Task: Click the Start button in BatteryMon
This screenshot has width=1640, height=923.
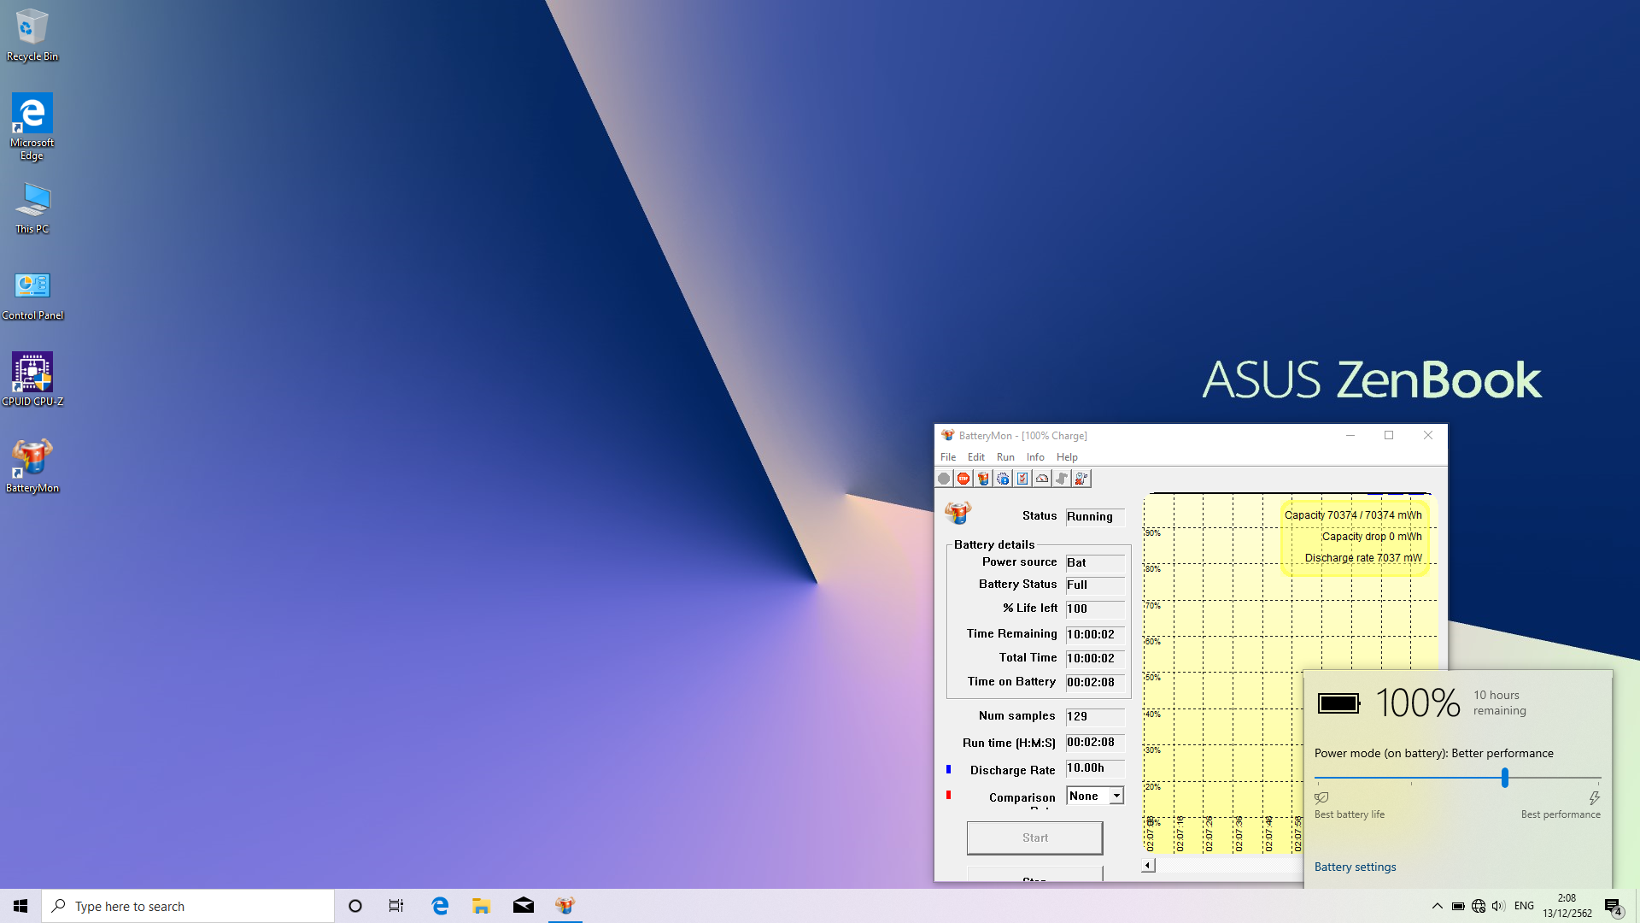Action: click(x=1034, y=838)
